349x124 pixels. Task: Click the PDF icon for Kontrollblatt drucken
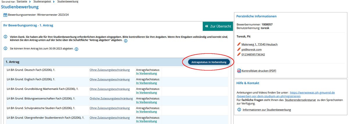click(239, 71)
